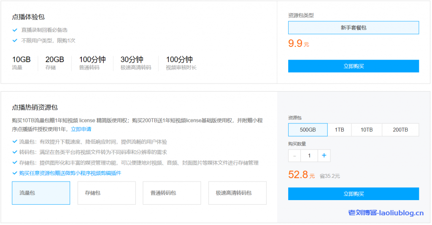Image resolution: width=432 pixels, height=225 pixels.
Task: Click the checkmark before 存储包 description line
Action: point(15,163)
